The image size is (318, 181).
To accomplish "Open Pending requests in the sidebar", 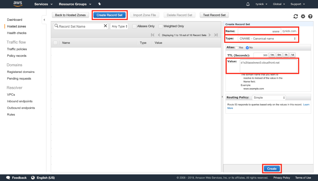I will pos(19,78).
